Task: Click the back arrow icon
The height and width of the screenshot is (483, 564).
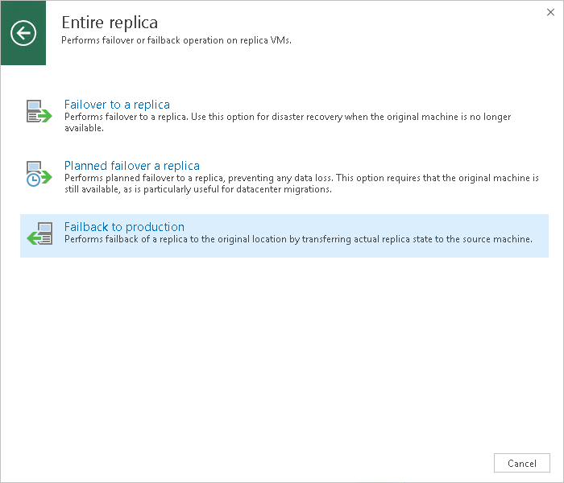Action: coord(23,33)
